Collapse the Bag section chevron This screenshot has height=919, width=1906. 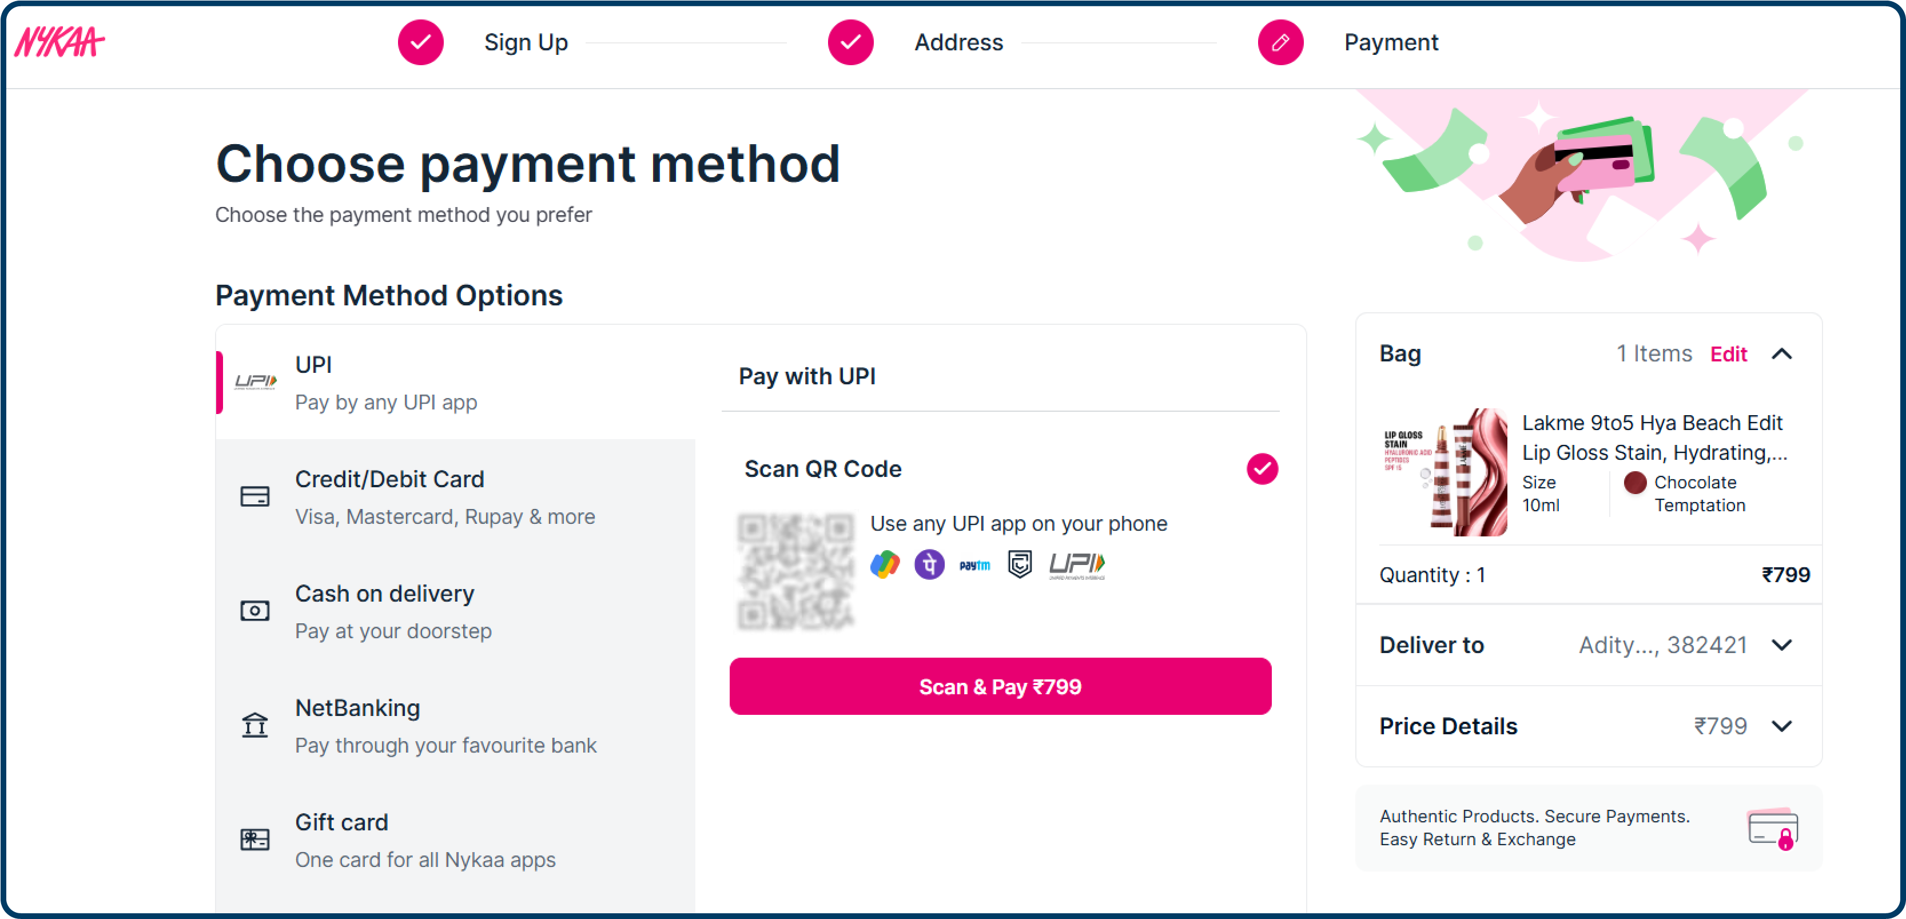[x=1783, y=355]
